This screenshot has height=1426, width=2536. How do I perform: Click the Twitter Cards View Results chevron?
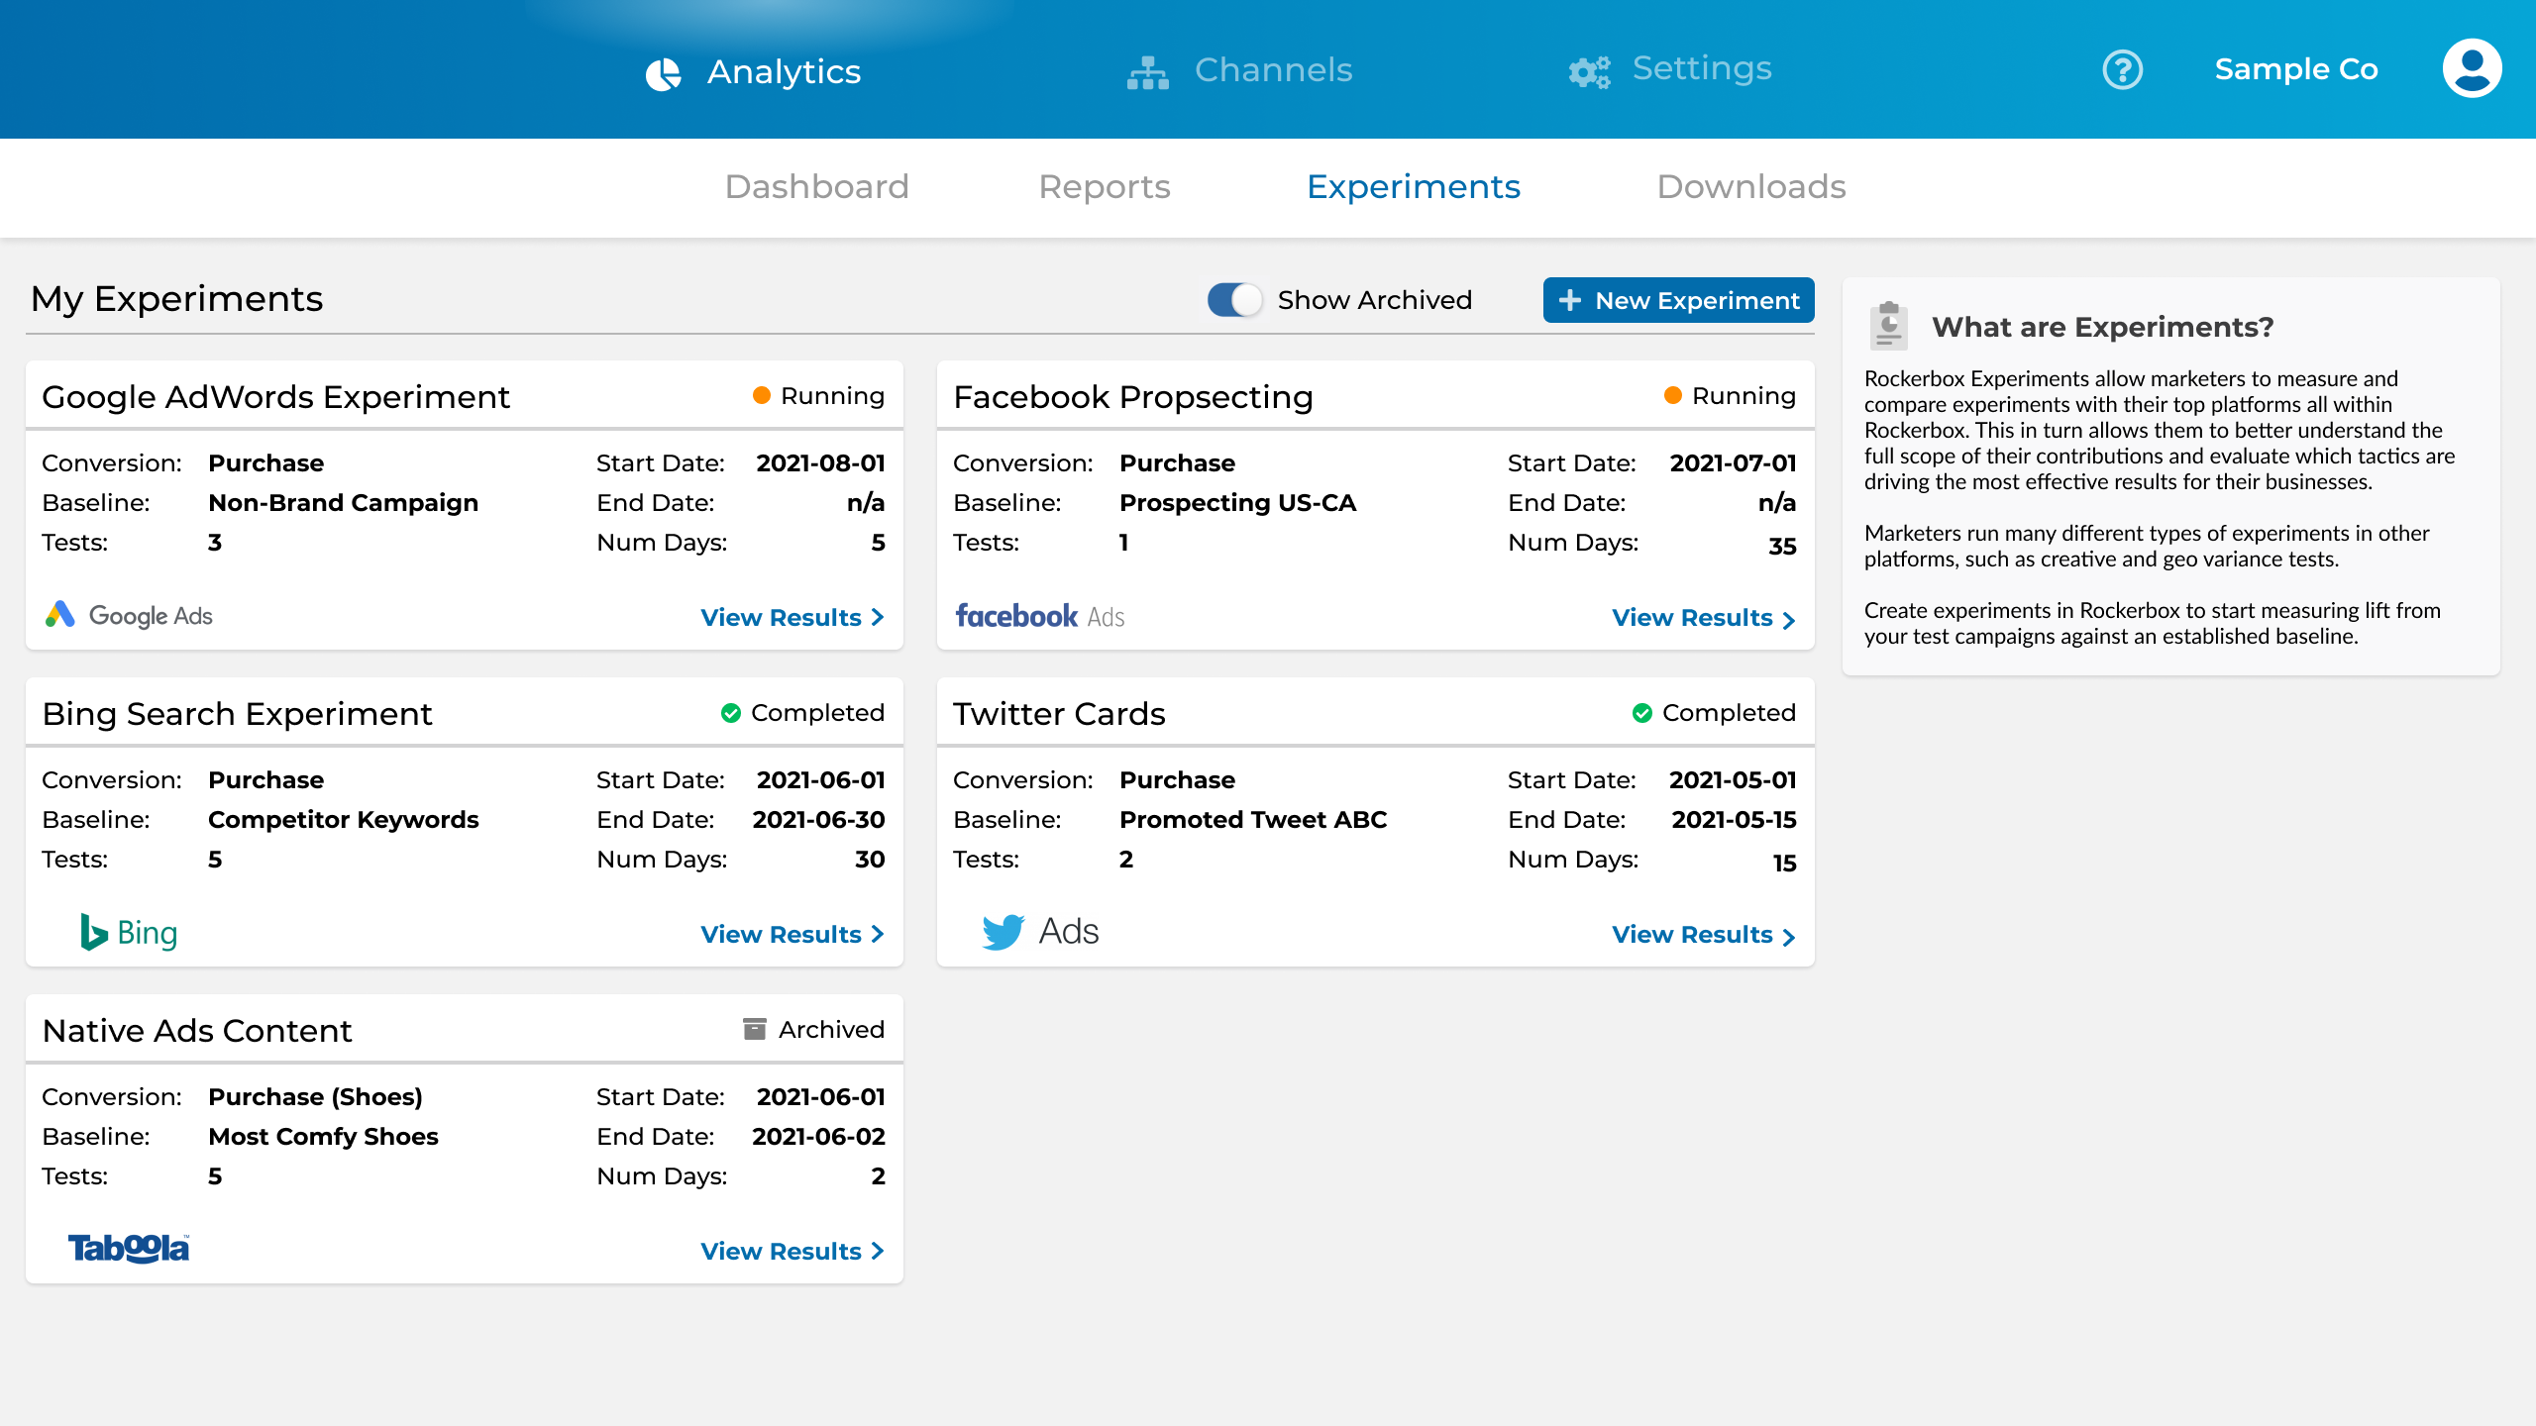pyautogui.click(x=1788, y=937)
